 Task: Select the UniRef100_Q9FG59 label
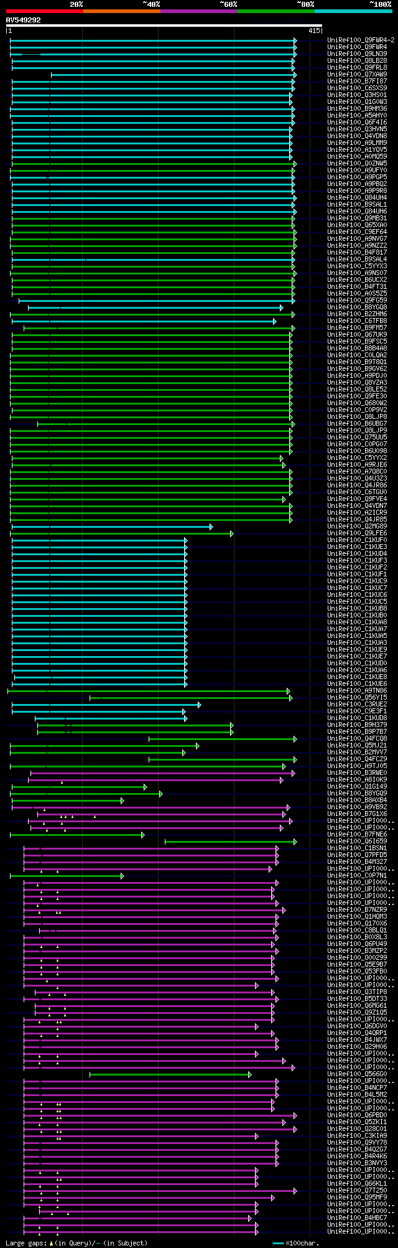coord(358,300)
